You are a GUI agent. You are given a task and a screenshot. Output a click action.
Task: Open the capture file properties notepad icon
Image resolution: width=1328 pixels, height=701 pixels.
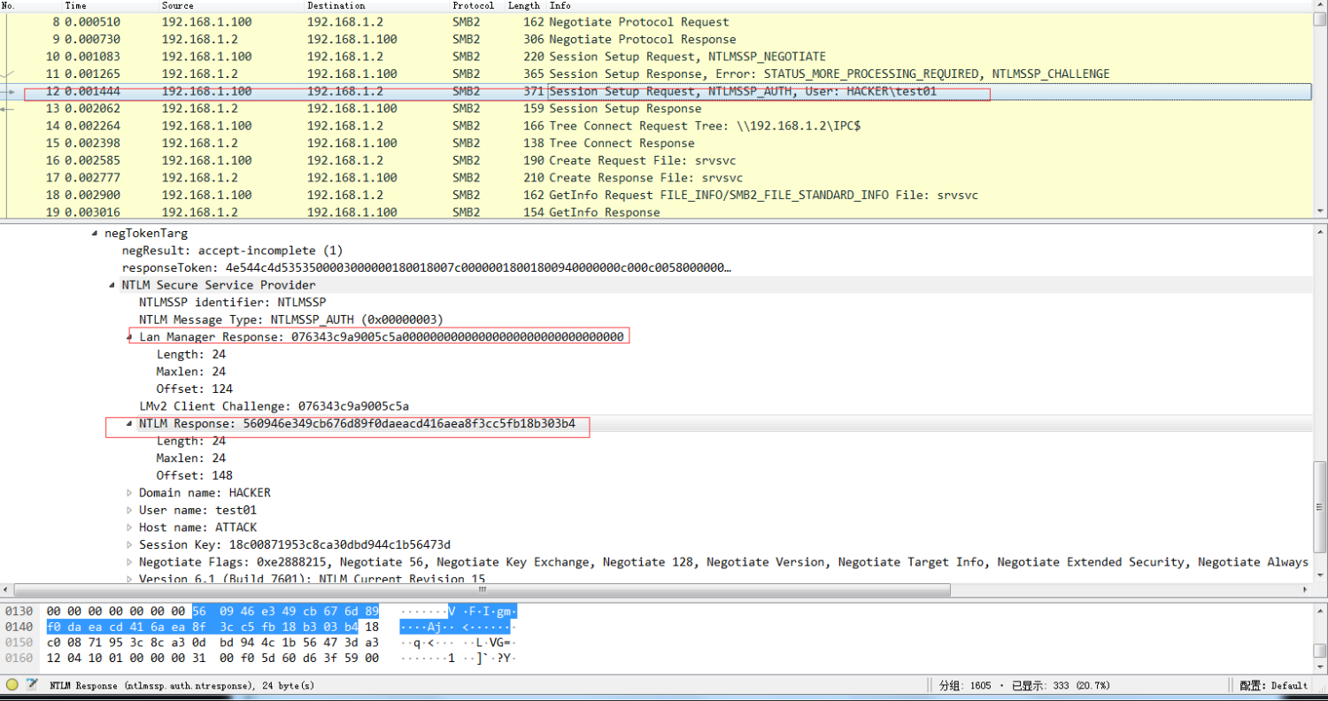(32, 685)
